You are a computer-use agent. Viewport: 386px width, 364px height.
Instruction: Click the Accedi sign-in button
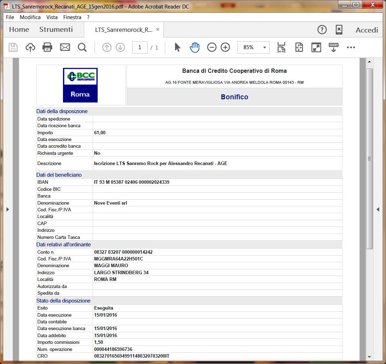[367, 30]
